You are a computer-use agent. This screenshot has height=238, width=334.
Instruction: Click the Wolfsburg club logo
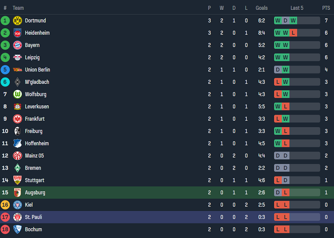pos(18,94)
